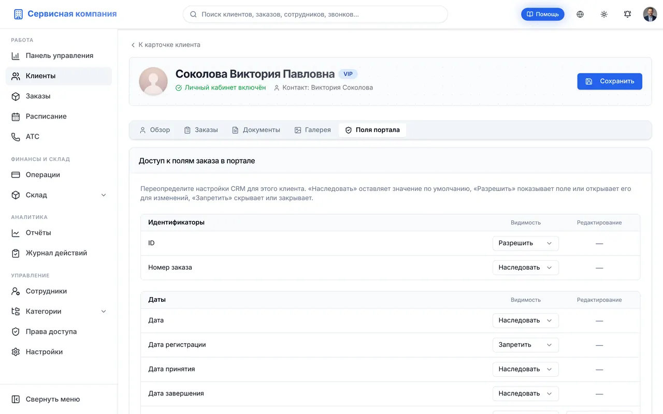Open the ID visibility dropdown
The image size is (663, 414).
pyautogui.click(x=525, y=243)
